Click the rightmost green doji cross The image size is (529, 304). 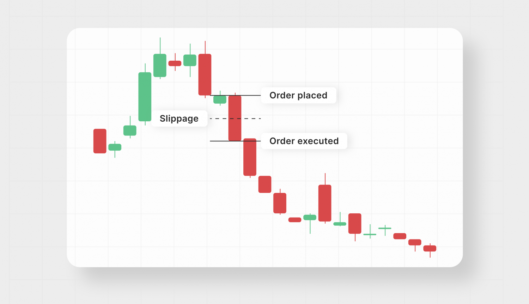click(x=385, y=229)
